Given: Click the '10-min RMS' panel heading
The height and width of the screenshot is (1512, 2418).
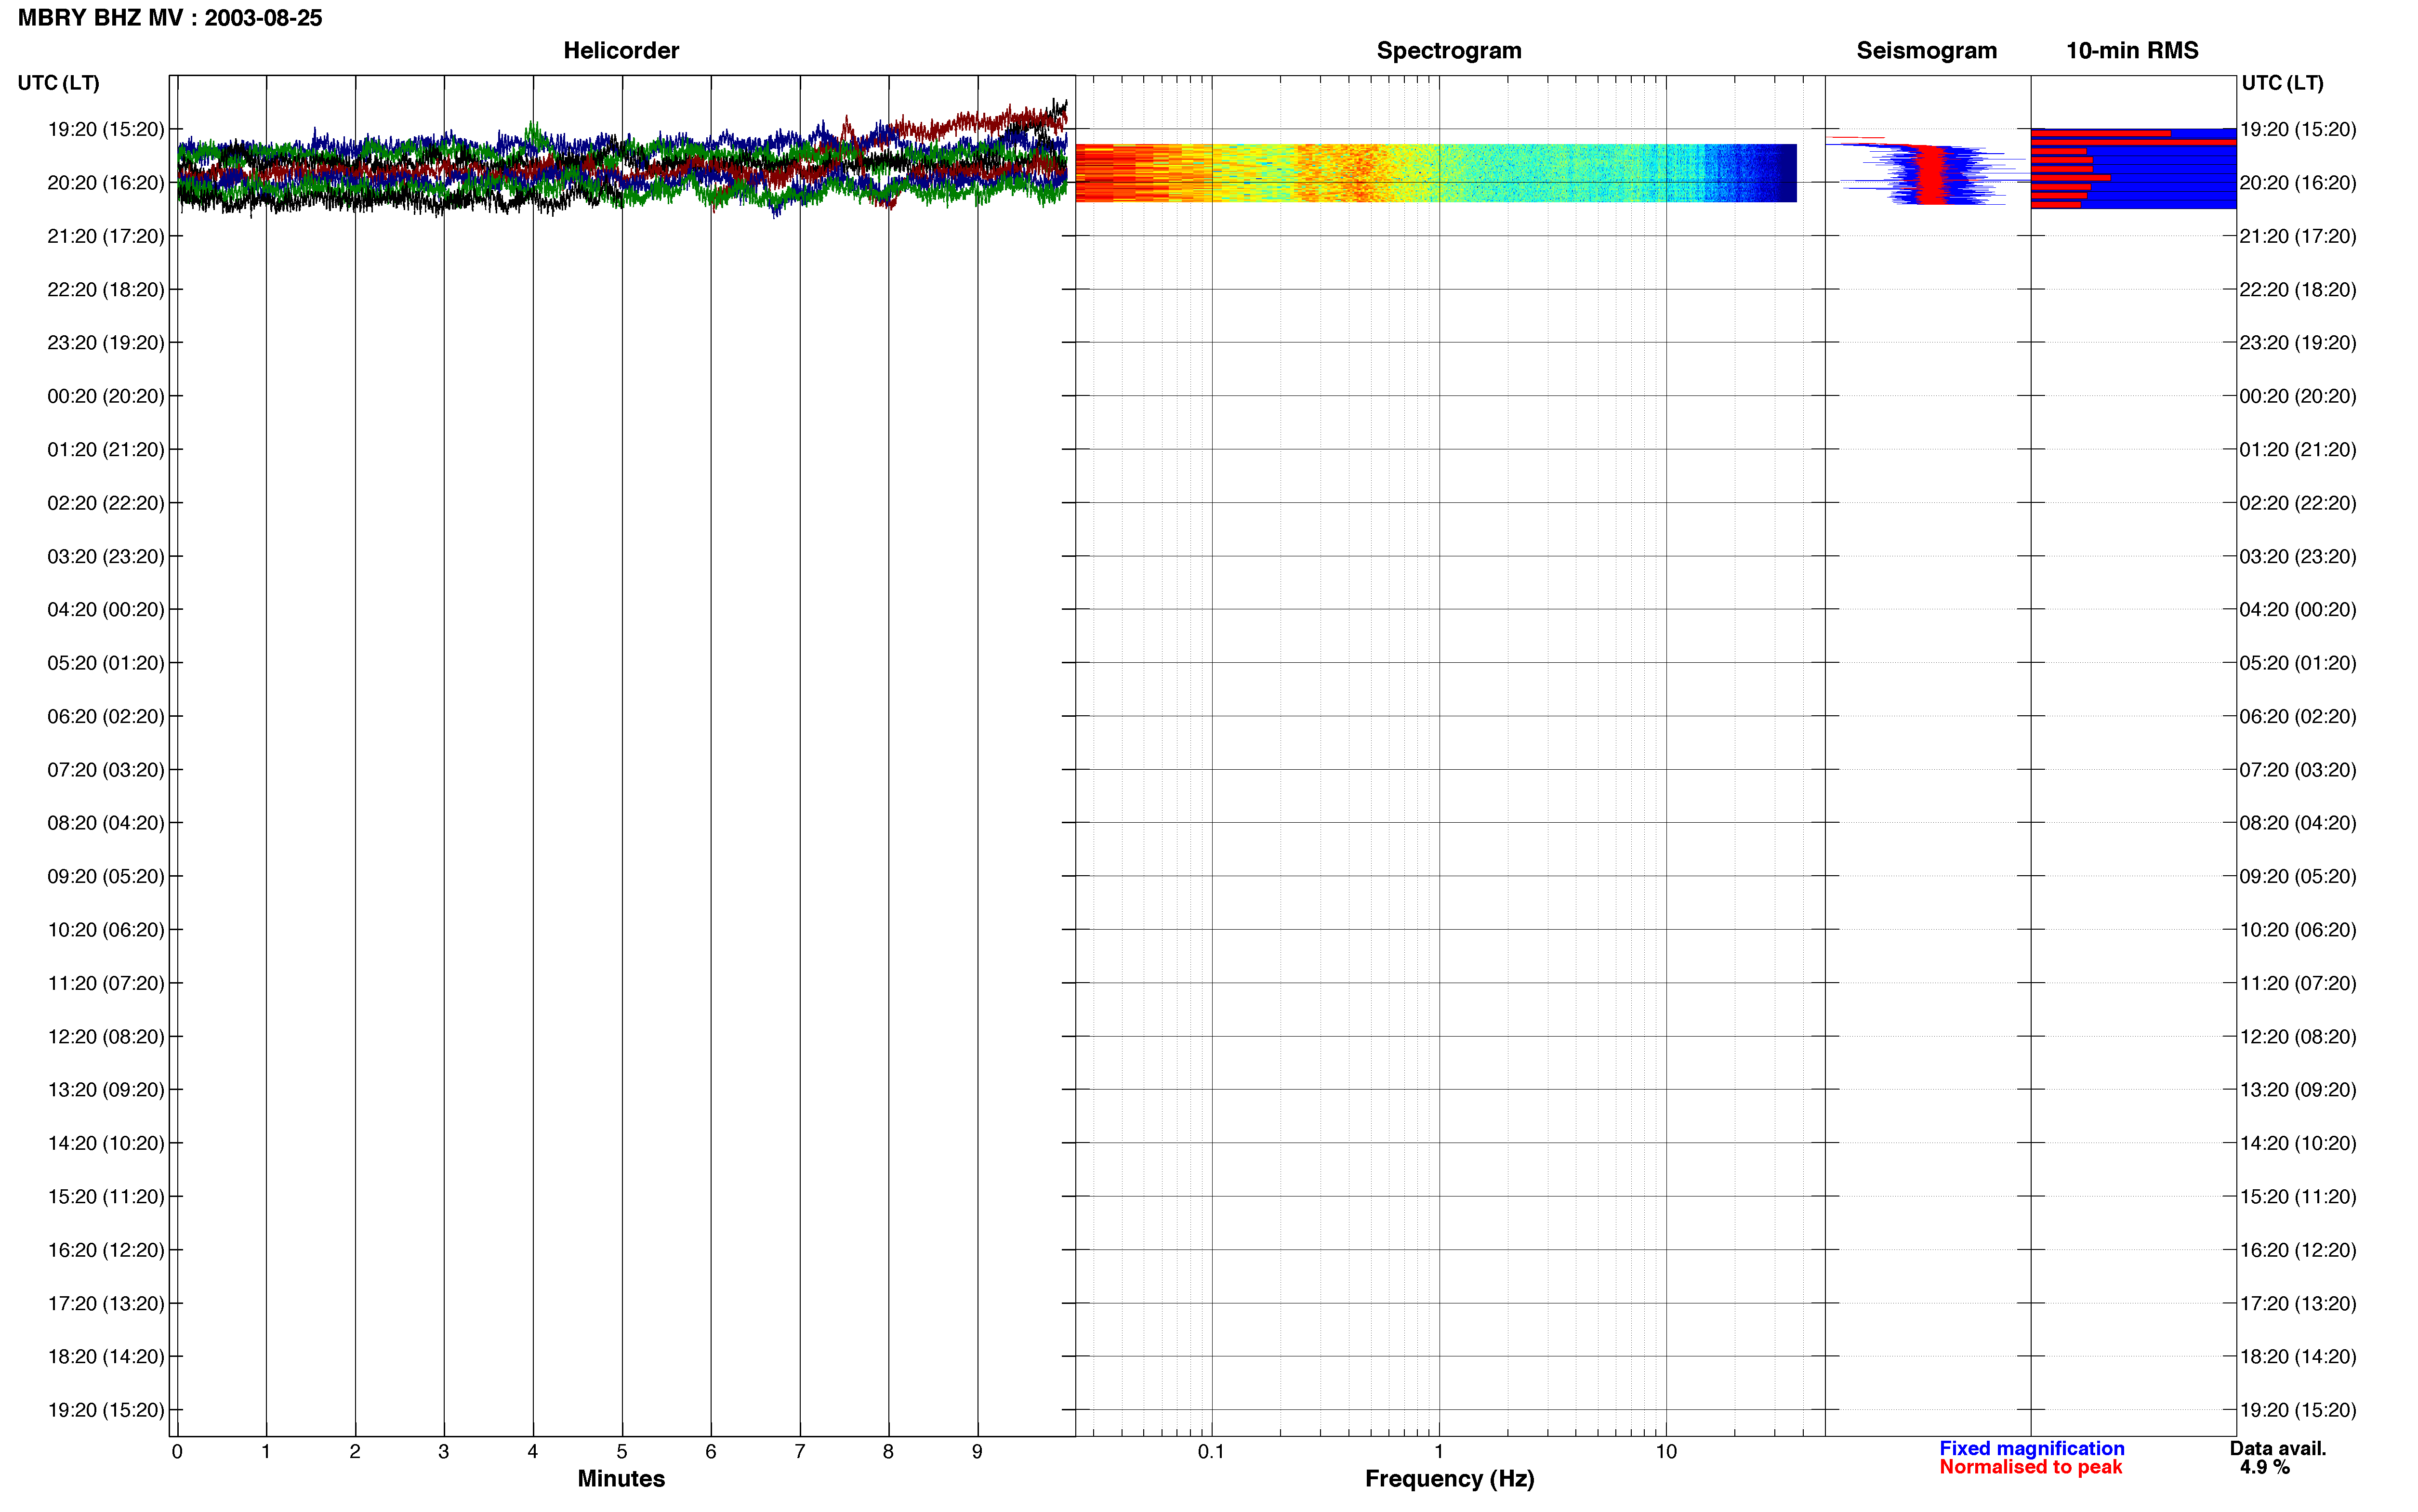Looking at the screenshot, I should pos(2132,50).
